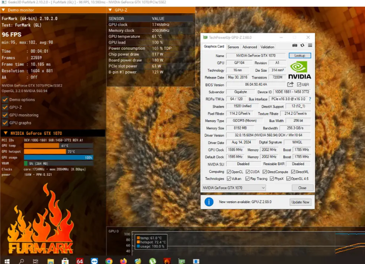The image size is (365, 264).
Task: Click the GPU-Z title bar app icon
Action: 205,37
